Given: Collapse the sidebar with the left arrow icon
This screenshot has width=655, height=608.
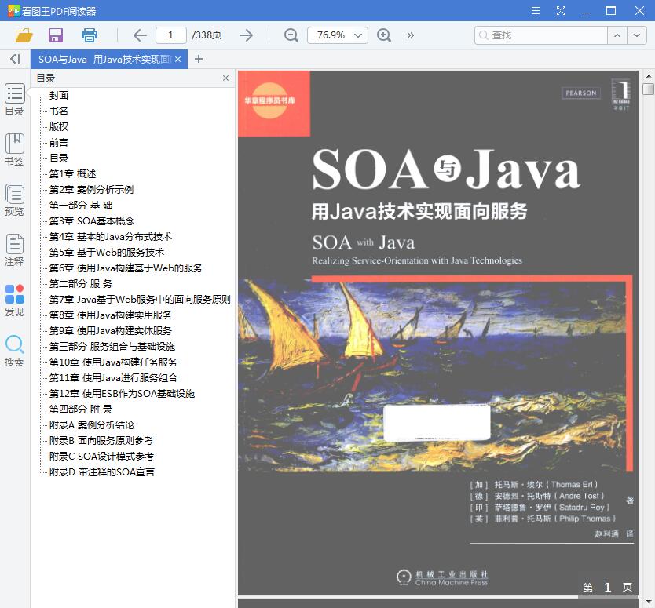Looking at the screenshot, I should [15, 60].
